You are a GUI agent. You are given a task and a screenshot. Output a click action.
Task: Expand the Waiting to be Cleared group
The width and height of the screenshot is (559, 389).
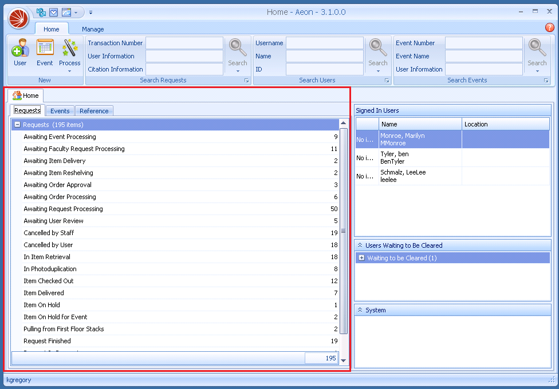coord(361,258)
